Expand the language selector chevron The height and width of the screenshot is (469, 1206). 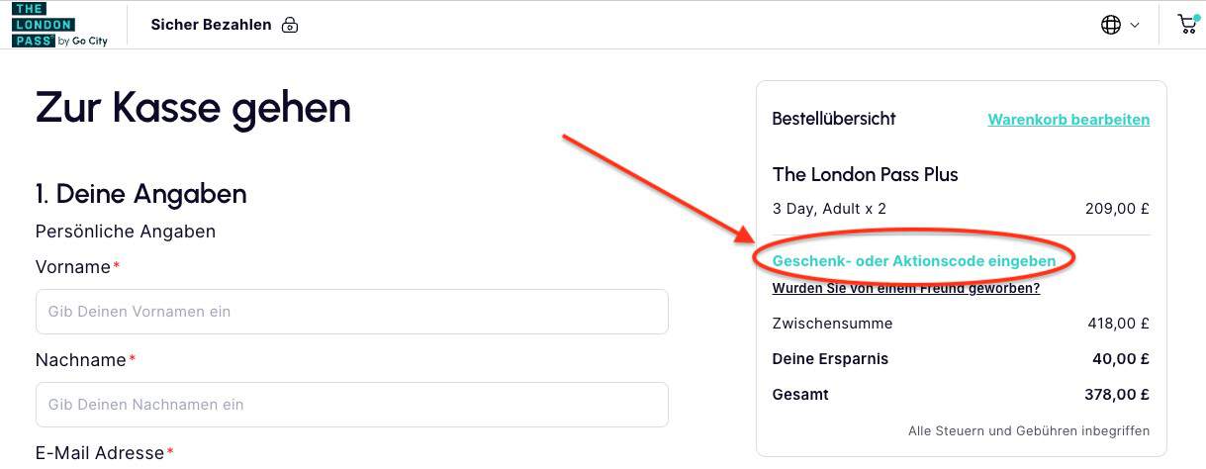(x=1135, y=25)
